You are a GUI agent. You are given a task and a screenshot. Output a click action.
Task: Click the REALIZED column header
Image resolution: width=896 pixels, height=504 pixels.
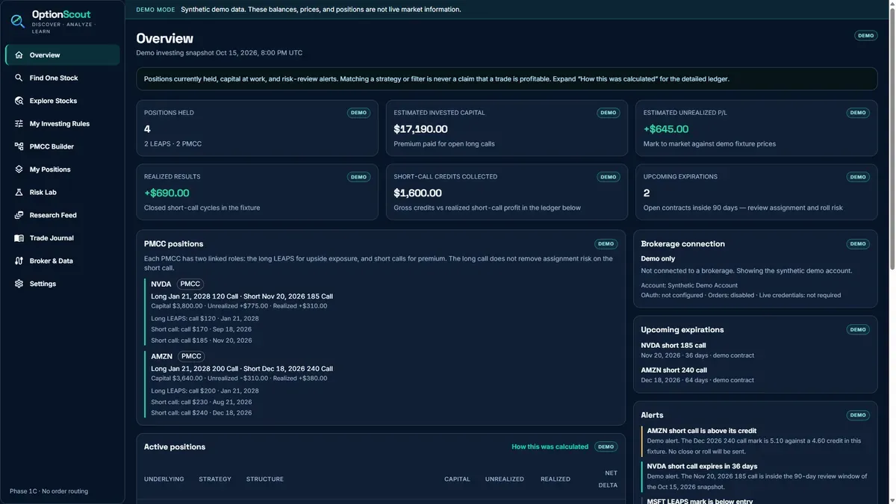point(556,479)
